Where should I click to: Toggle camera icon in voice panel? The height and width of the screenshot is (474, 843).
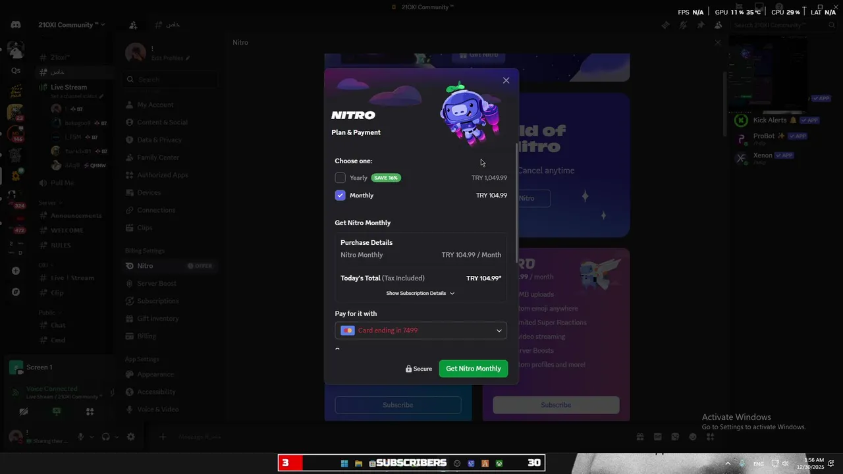[24, 411]
